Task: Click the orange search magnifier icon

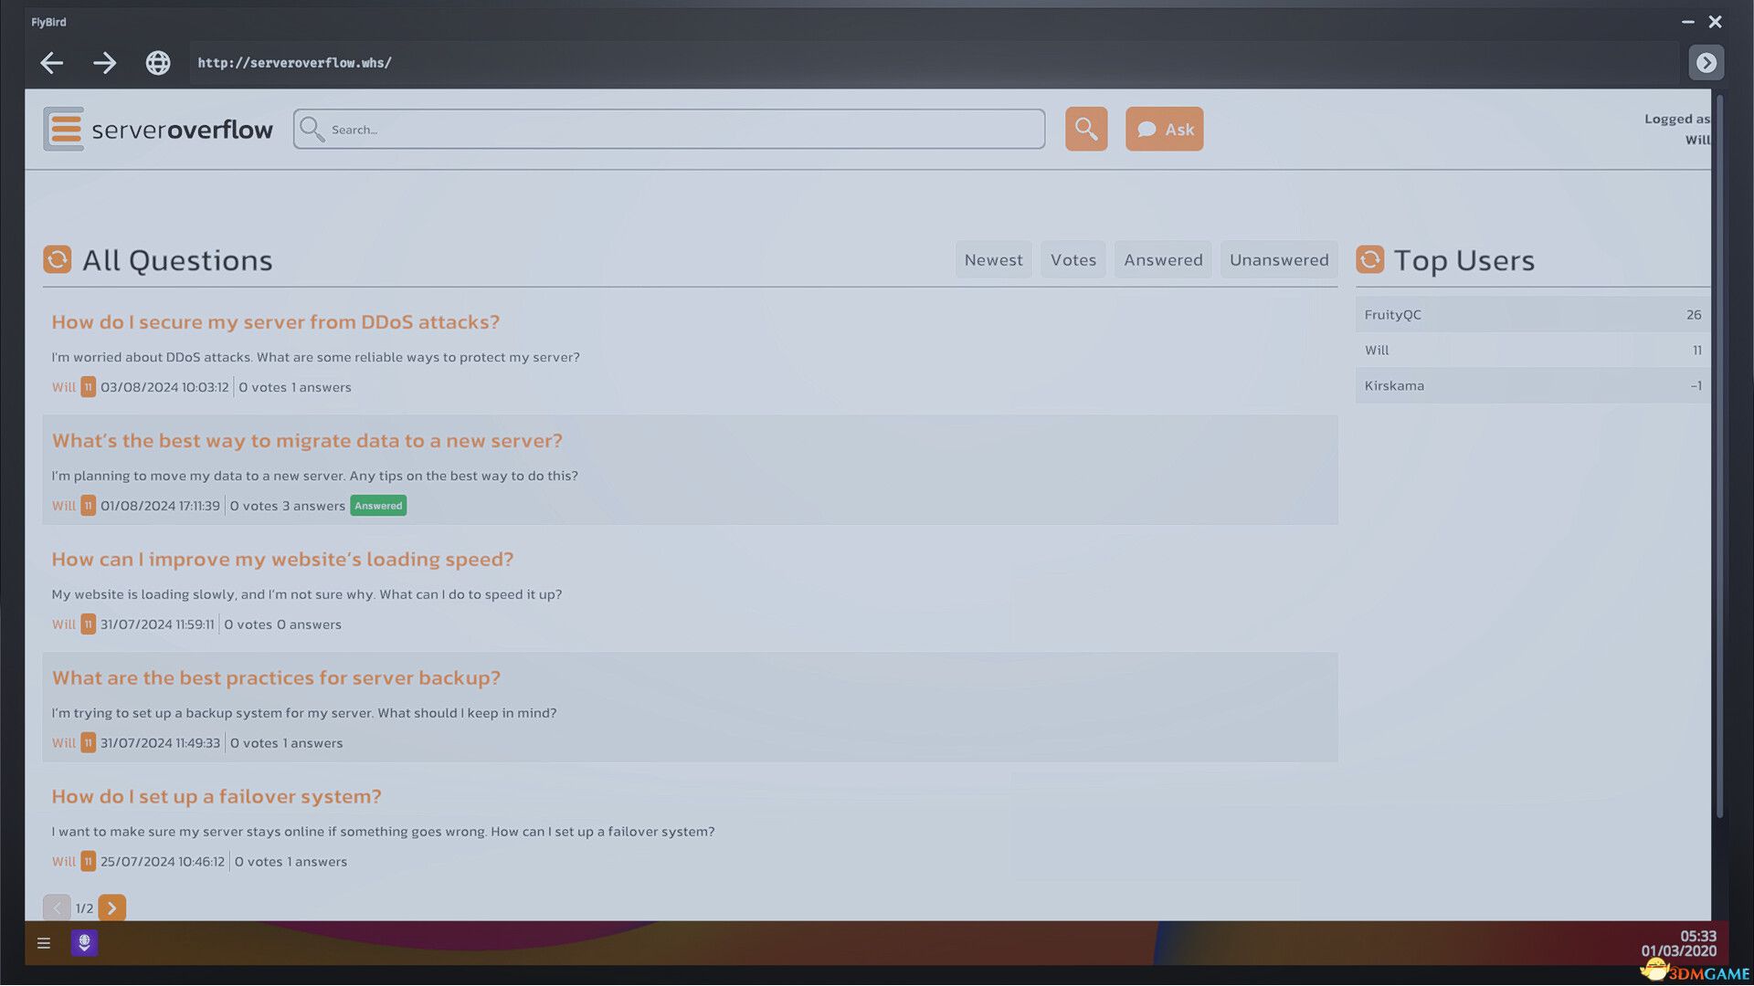Action: 1085,129
